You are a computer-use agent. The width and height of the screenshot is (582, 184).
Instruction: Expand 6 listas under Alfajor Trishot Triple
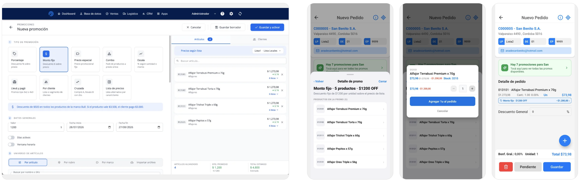coord(273,110)
